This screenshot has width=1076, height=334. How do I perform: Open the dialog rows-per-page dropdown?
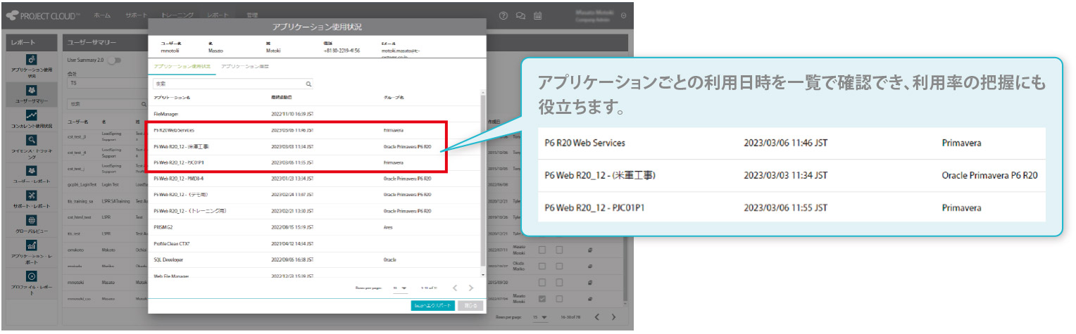pos(400,288)
